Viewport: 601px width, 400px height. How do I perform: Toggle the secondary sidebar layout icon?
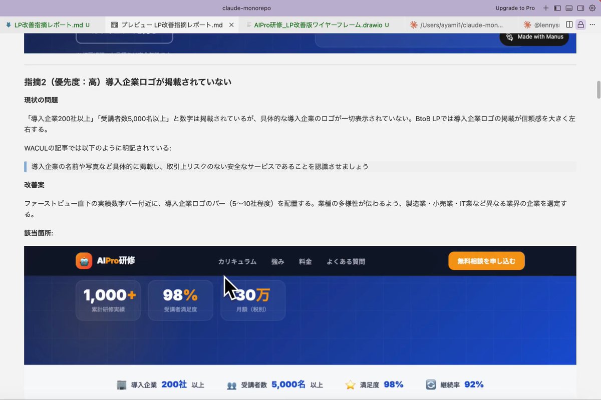[581, 8]
